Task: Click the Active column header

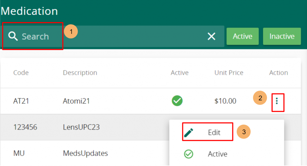Action: point(180,73)
